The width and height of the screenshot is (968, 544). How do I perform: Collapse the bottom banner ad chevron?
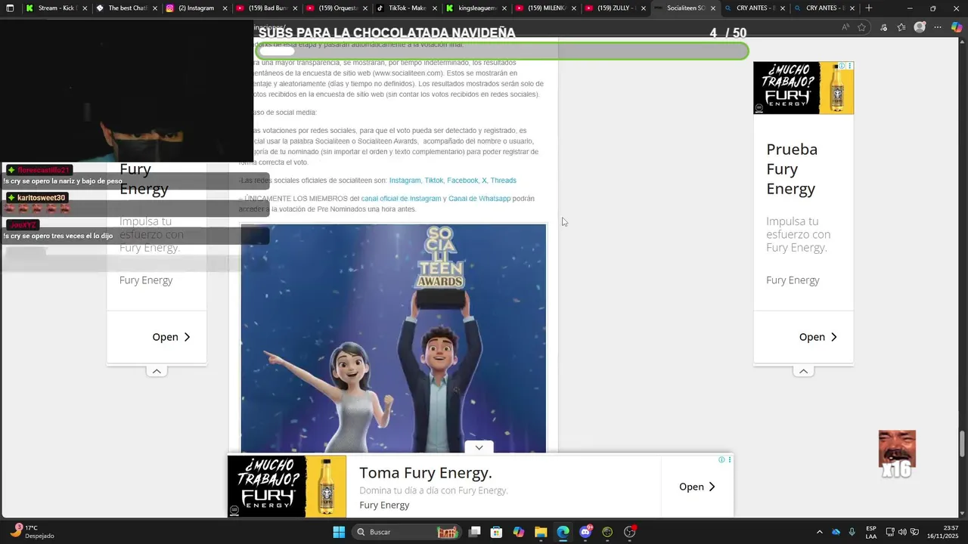tap(479, 447)
